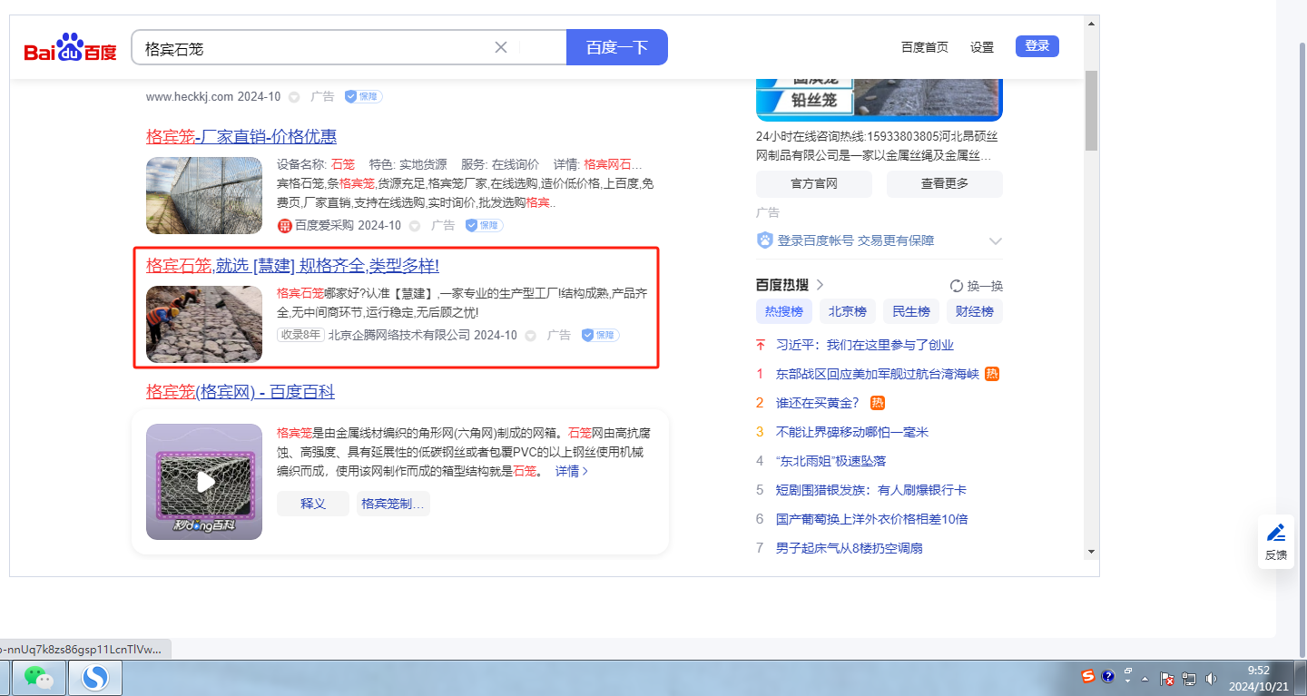1307x696 pixels.
Task: Click the 热 tag after 东部战区 headline
Action: [x=992, y=374]
